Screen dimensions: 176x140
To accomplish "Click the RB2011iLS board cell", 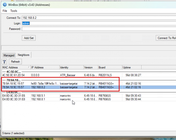I will pyautogui.click(x=105, y=75).
